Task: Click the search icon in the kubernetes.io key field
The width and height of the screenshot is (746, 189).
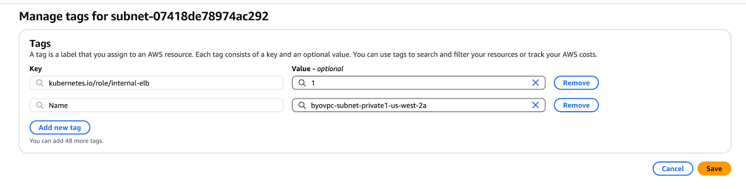Action: (x=40, y=83)
